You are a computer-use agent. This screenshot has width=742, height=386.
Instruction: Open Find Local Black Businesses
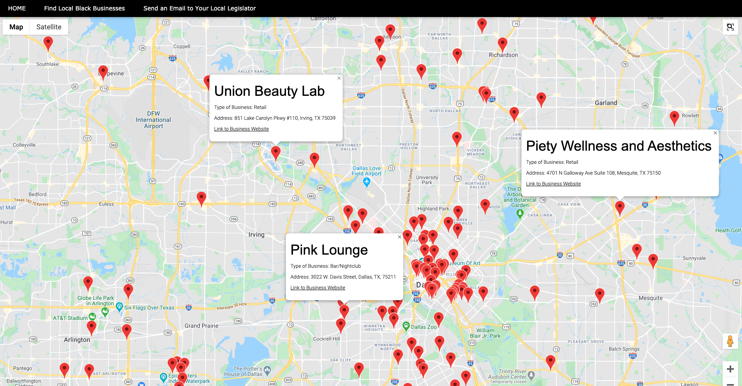(84, 8)
